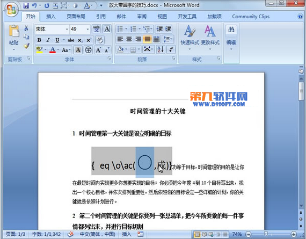
Task: Align text left
Action: tap(120, 39)
